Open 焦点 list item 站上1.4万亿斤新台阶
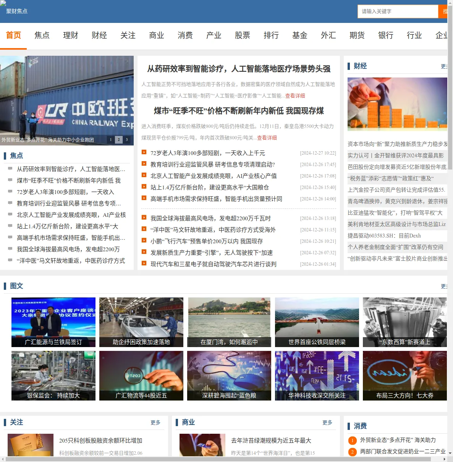This screenshot has width=453, height=462. (67, 226)
